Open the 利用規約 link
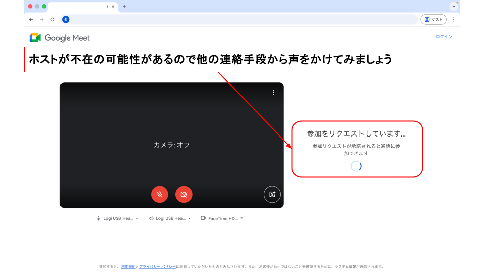The image size is (484, 272). point(128,267)
